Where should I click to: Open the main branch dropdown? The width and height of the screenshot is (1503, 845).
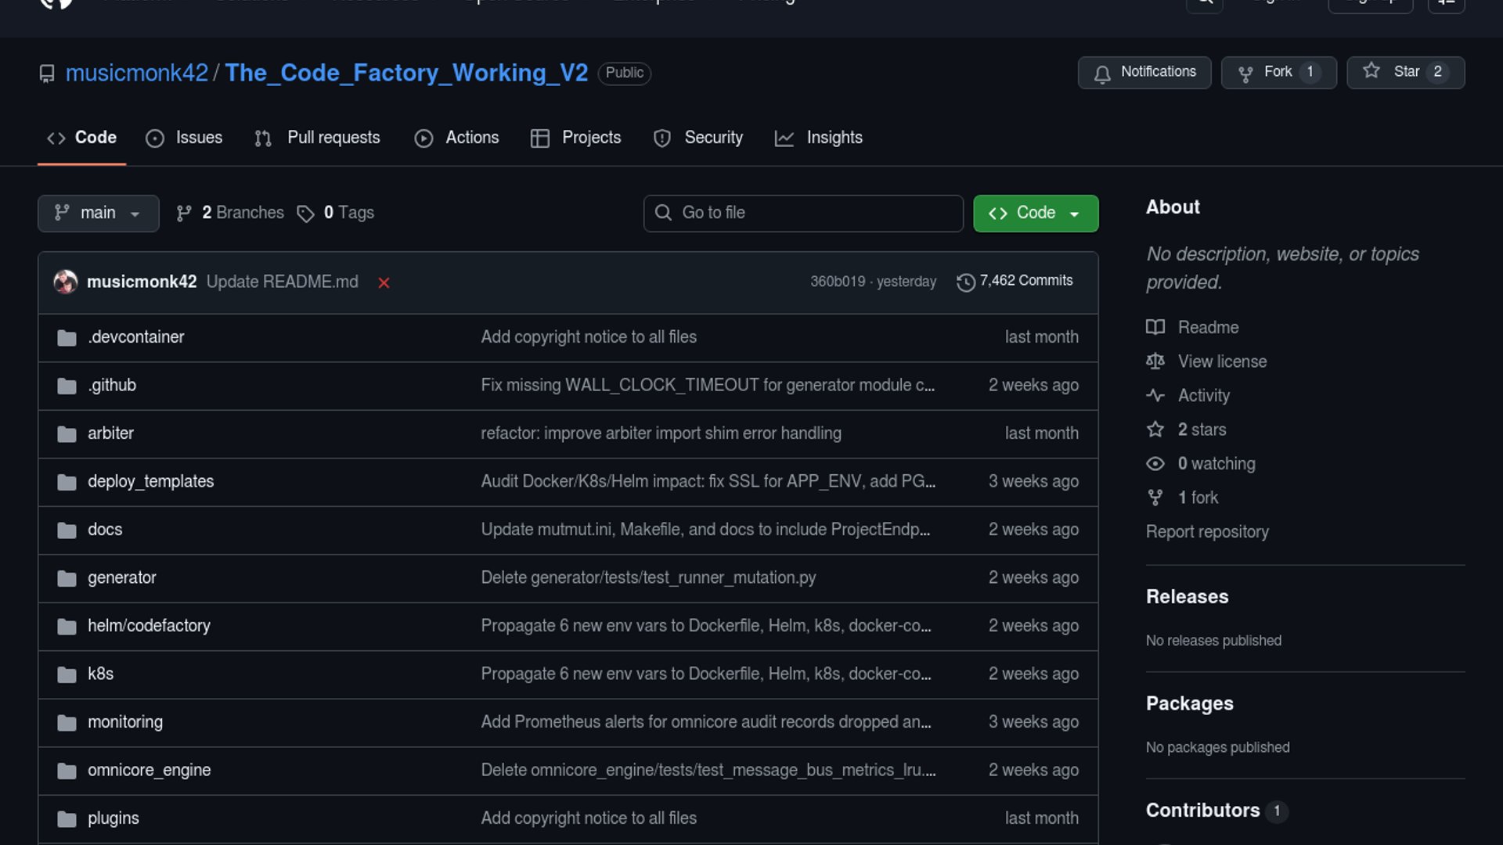[98, 213]
